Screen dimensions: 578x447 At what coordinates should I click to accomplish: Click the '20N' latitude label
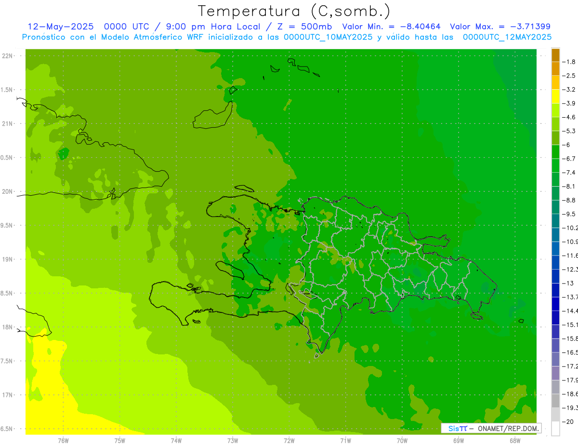tap(8, 191)
